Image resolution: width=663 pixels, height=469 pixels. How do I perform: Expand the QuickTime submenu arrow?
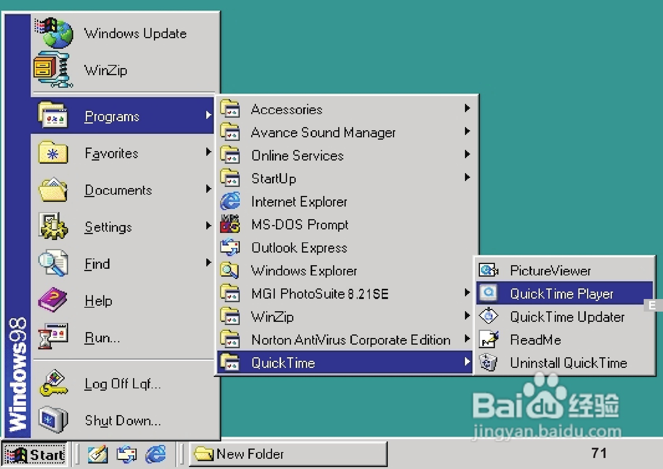tap(467, 361)
